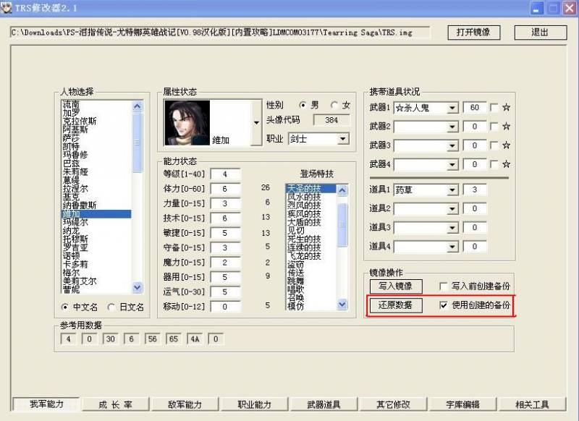Check the star checkbox for 武器1
Image resolution: width=579 pixels, height=421 pixels.
pyautogui.click(x=494, y=108)
